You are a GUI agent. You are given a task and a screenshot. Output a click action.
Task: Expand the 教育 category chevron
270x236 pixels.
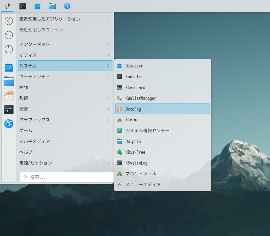pos(108,98)
